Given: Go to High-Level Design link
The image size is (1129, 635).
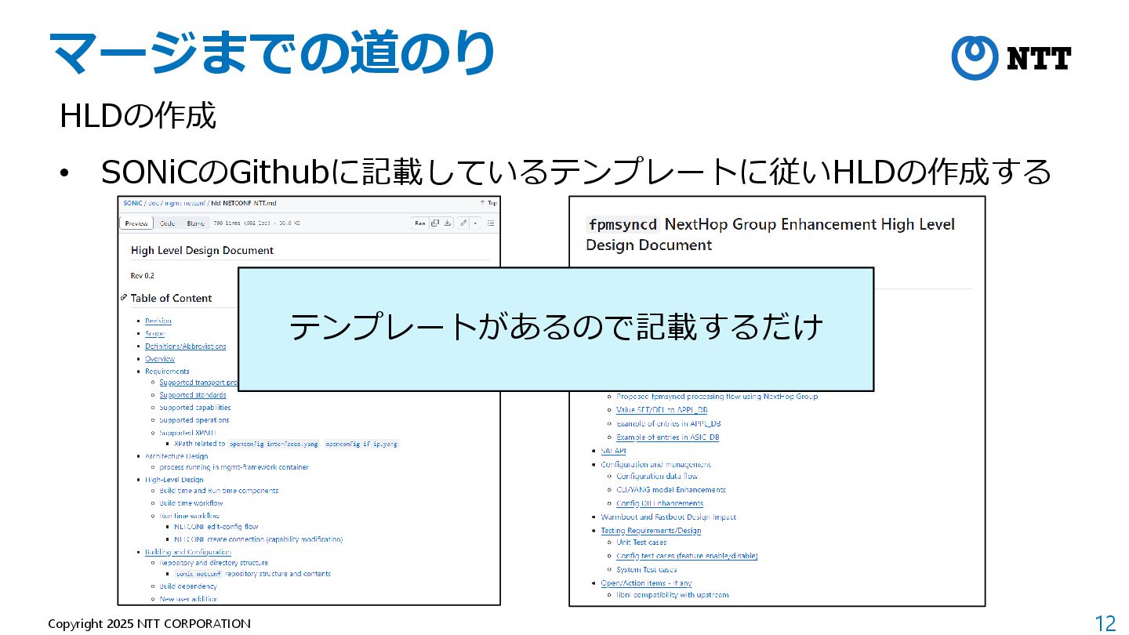Looking at the screenshot, I should pos(174,479).
